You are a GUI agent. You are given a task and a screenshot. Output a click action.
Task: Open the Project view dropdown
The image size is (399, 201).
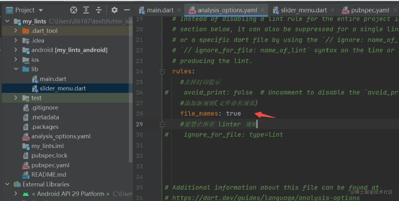(41, 10)
